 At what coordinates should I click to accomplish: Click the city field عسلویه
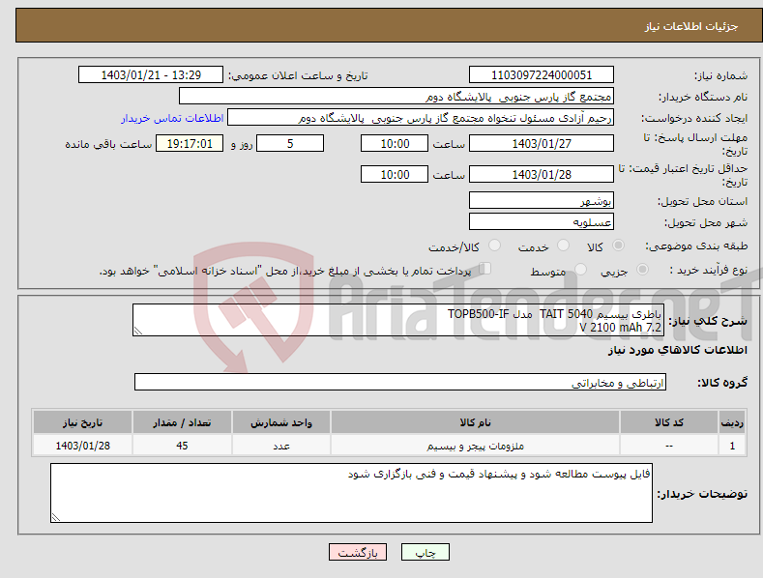click(542, 222)
